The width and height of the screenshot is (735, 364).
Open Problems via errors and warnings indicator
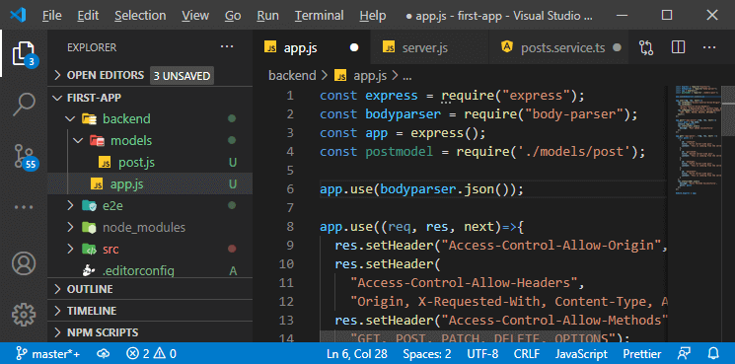click(x=151, y=354)
